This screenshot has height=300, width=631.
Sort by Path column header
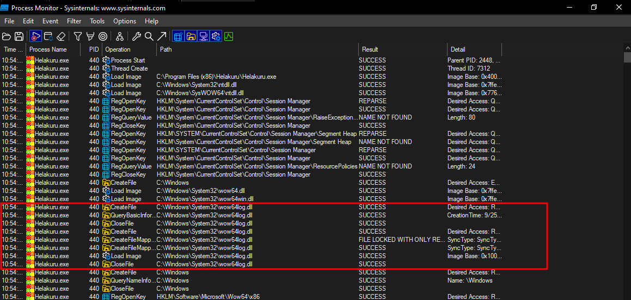(x=257, y=49)
